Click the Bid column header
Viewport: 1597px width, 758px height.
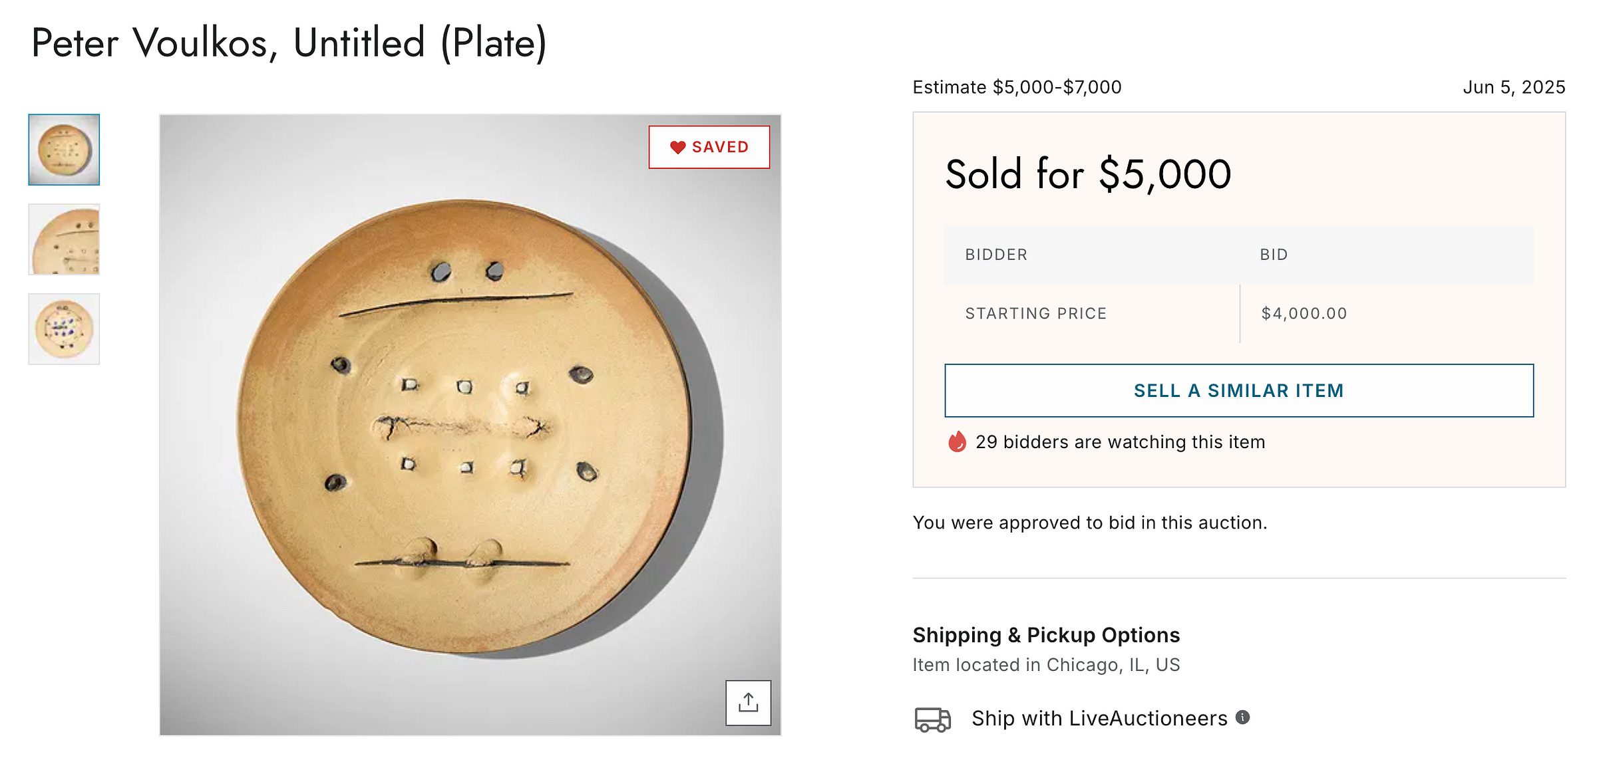pos(1274,255)
